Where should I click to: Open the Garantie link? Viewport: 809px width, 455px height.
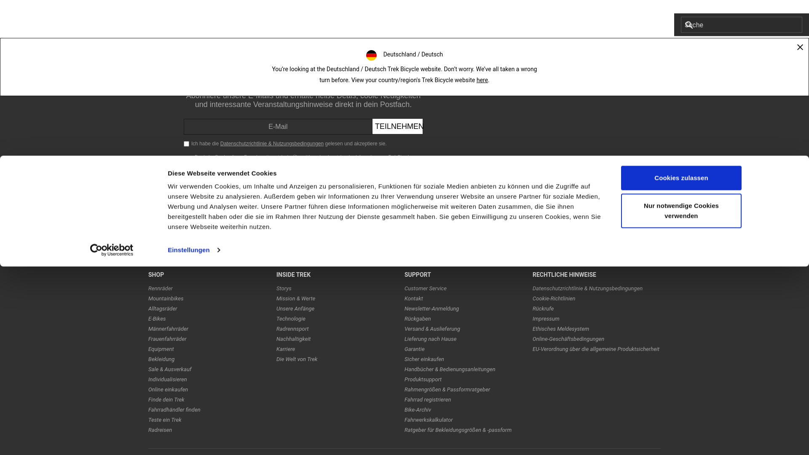coord(414,349)
